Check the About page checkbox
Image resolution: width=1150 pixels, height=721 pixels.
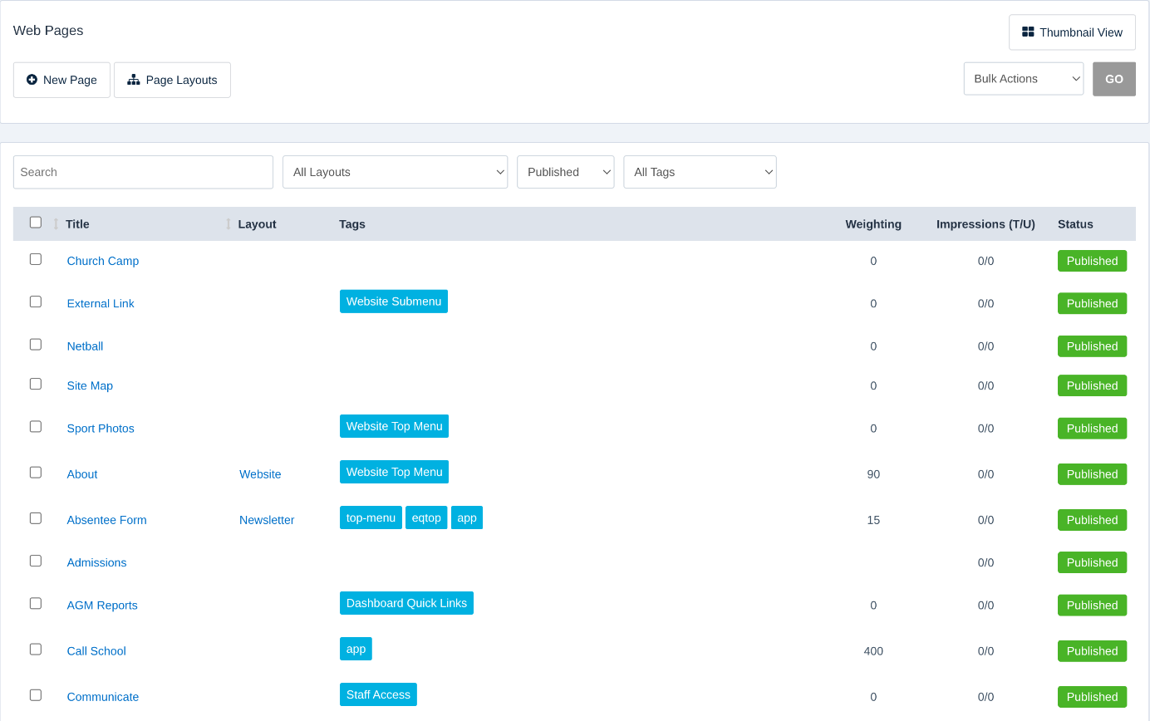36,472
